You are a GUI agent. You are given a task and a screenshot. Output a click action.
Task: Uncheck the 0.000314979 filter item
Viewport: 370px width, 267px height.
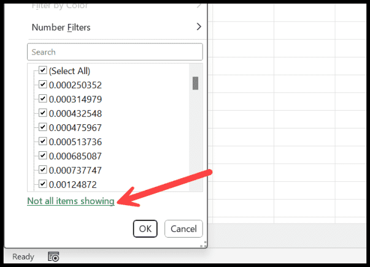(x=42, y=99)
